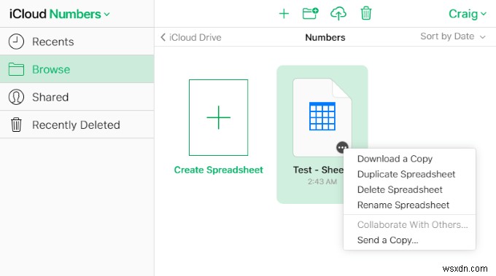The width and height of the screenshot is (496, 276).
Task: Click the Create Spreadsheet label
Action: 218,170
